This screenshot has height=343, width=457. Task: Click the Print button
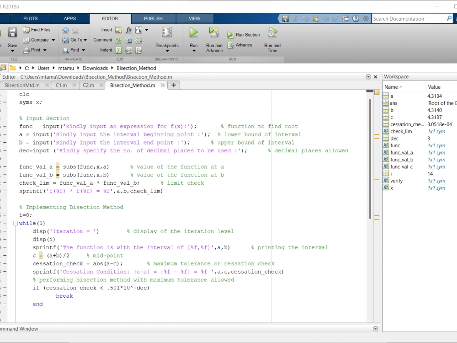click(32, 50)
